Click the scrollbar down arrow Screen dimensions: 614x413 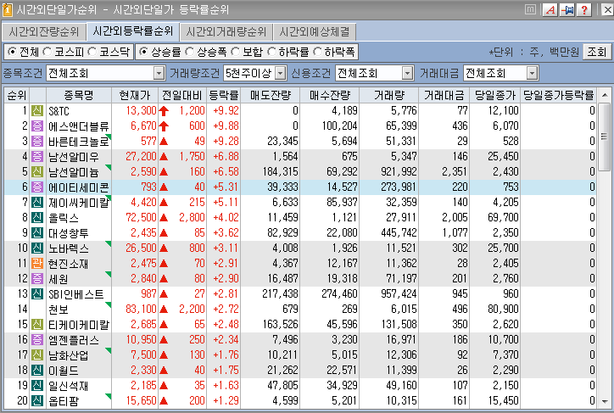(605, 402)
